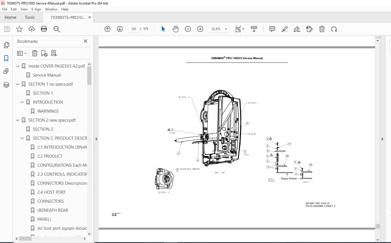Open Service Manual bookmark
Screen dimensions: 391x243
[x=47, y=75]
